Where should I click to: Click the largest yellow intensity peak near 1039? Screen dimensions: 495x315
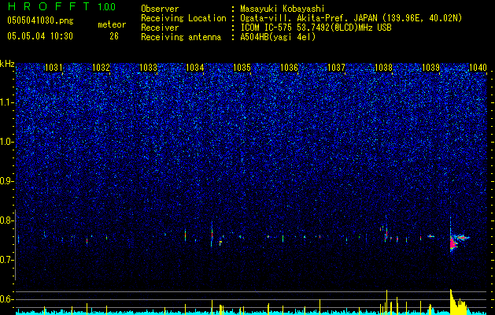(x=458, y=302)
